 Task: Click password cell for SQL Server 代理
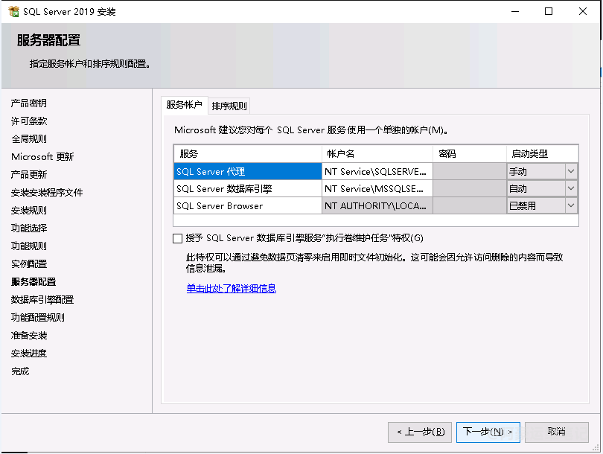pyautogui.click(x=470, y=171)
